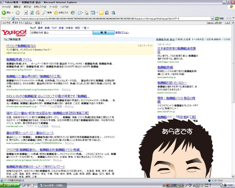The width and height of the screenshot is (235, 188).
Task: Click the green Go (移動) button
Action: coord(220,18)
